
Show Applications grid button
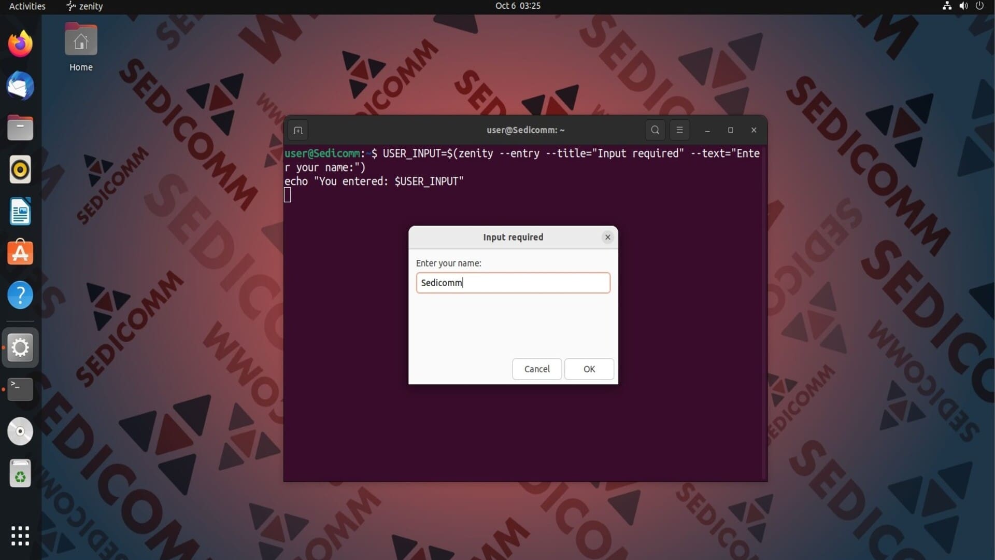[x=20, y=536]
